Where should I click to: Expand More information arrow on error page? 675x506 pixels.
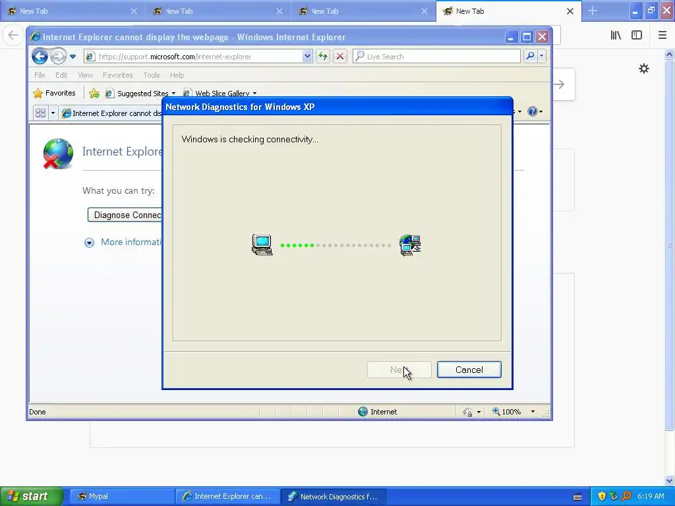[x=89, y=242]
